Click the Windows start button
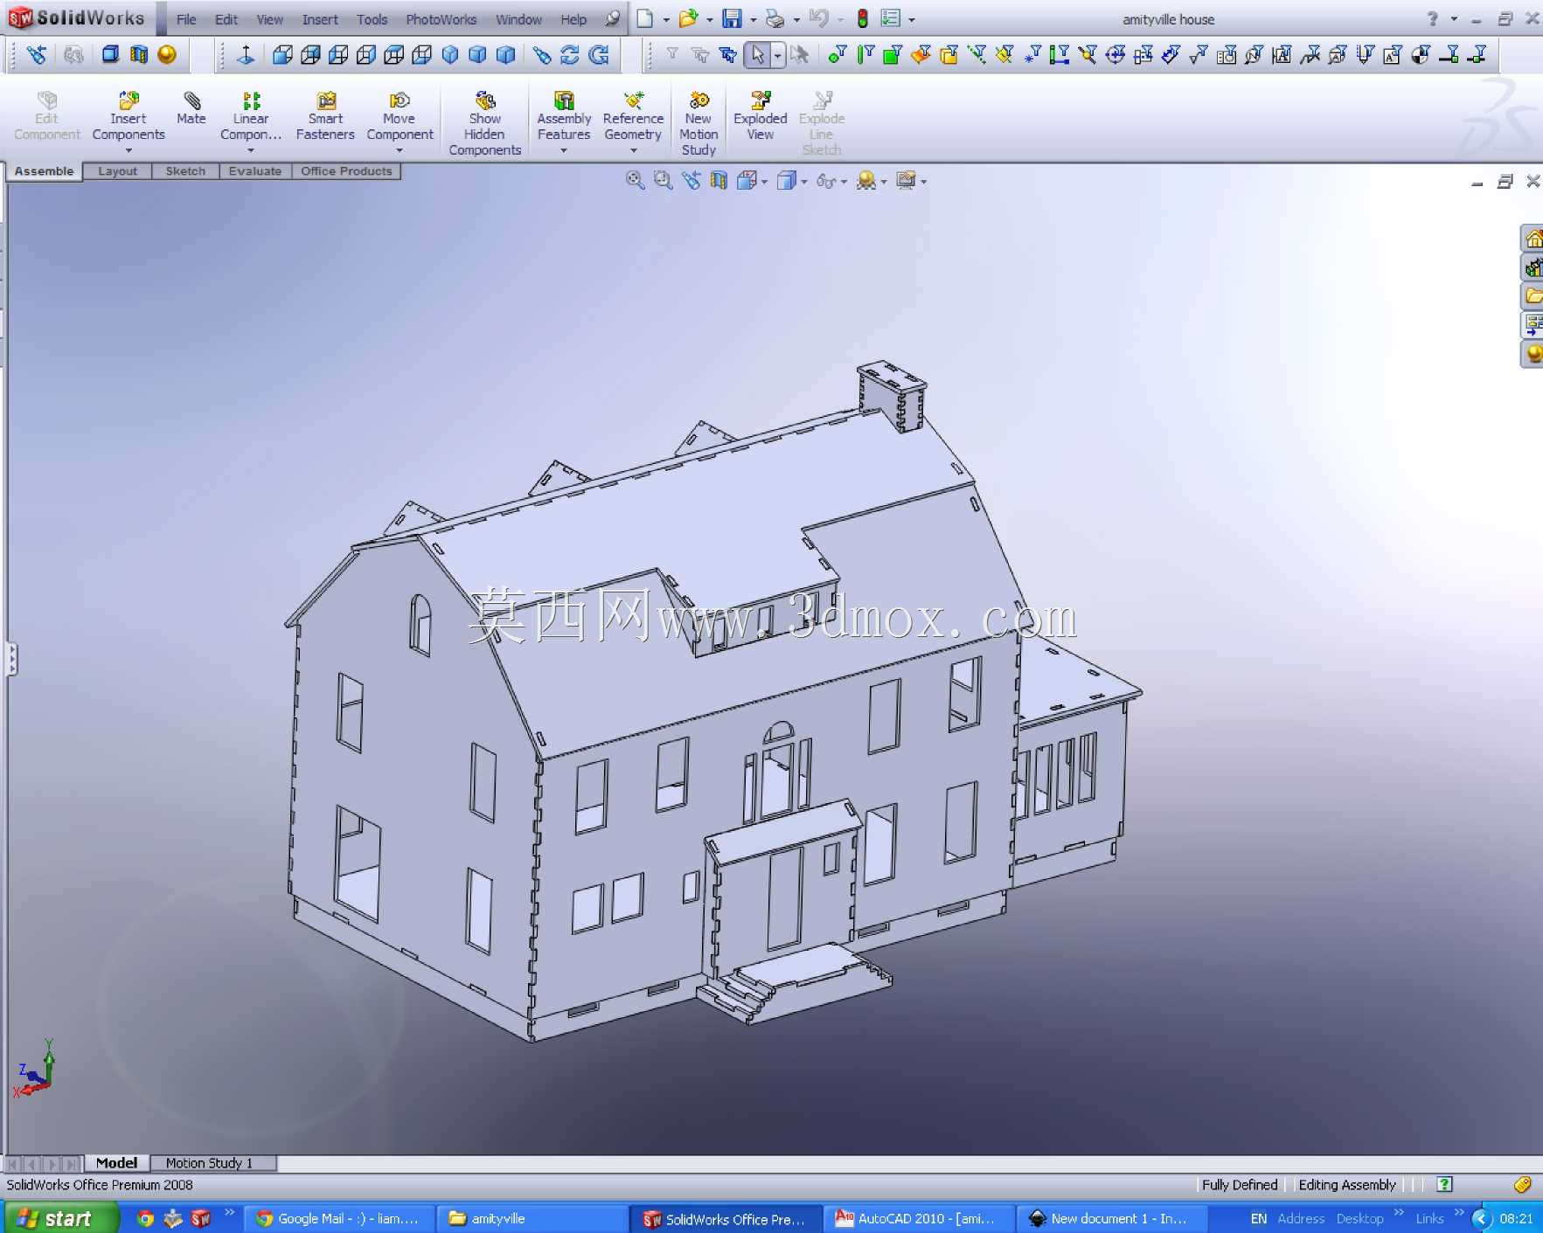 (59, 1218)
